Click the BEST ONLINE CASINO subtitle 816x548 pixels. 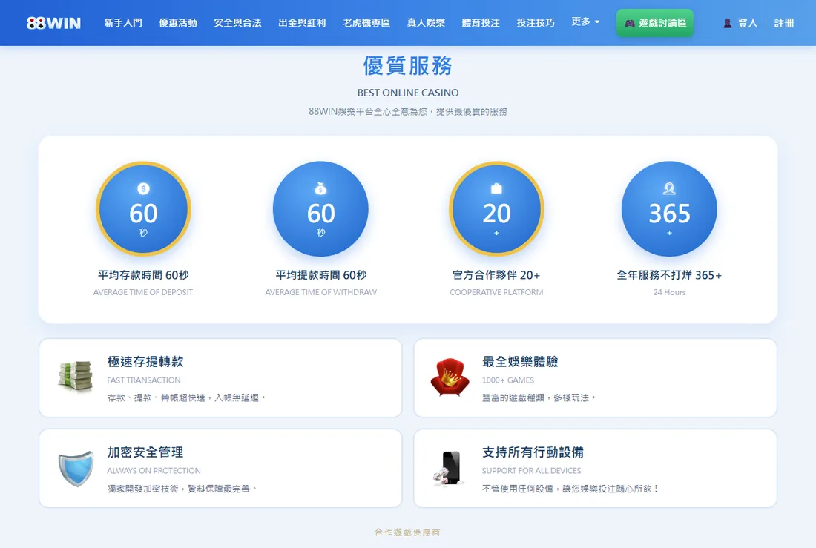tap(408, 93)
